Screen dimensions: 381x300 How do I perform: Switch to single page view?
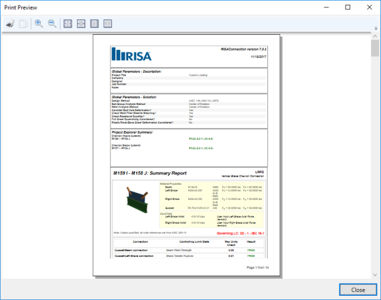click(95, 24)
